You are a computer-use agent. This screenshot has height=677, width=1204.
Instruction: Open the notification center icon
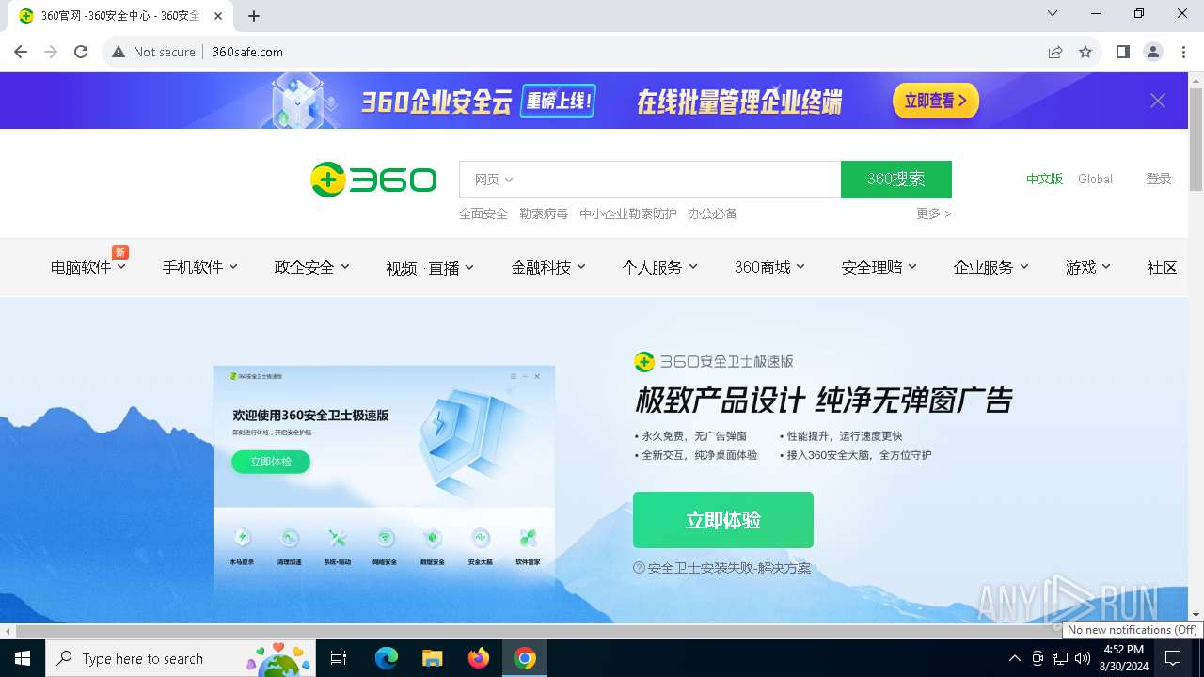click(1173, 658)
